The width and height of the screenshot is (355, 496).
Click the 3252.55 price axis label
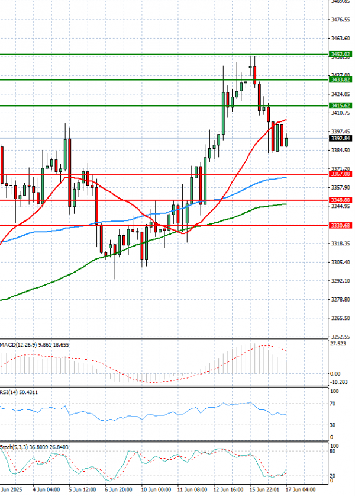340,337
